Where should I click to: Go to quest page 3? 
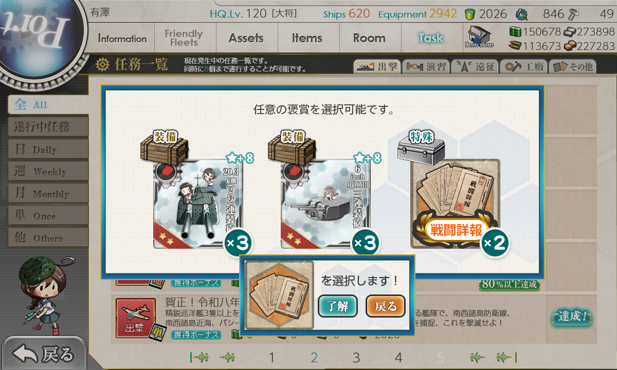pyautogui.click(x=356, y=358)
